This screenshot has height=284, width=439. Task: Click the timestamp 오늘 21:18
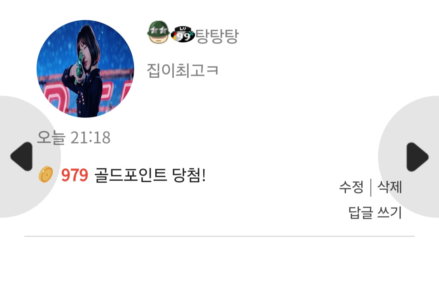pyautogui.click(x=74, y=138)
